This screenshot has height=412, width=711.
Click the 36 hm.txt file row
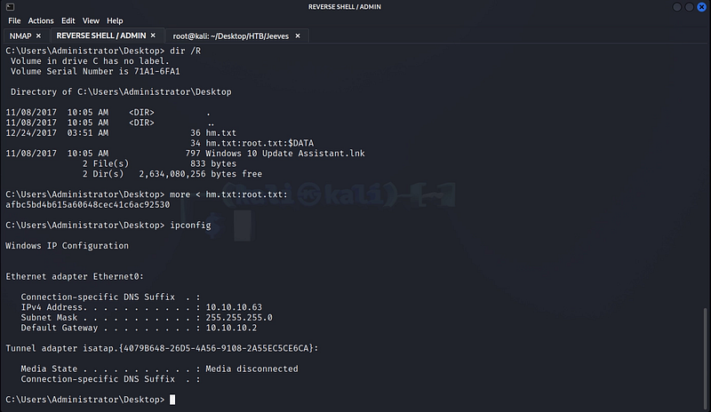coord(121,133)
